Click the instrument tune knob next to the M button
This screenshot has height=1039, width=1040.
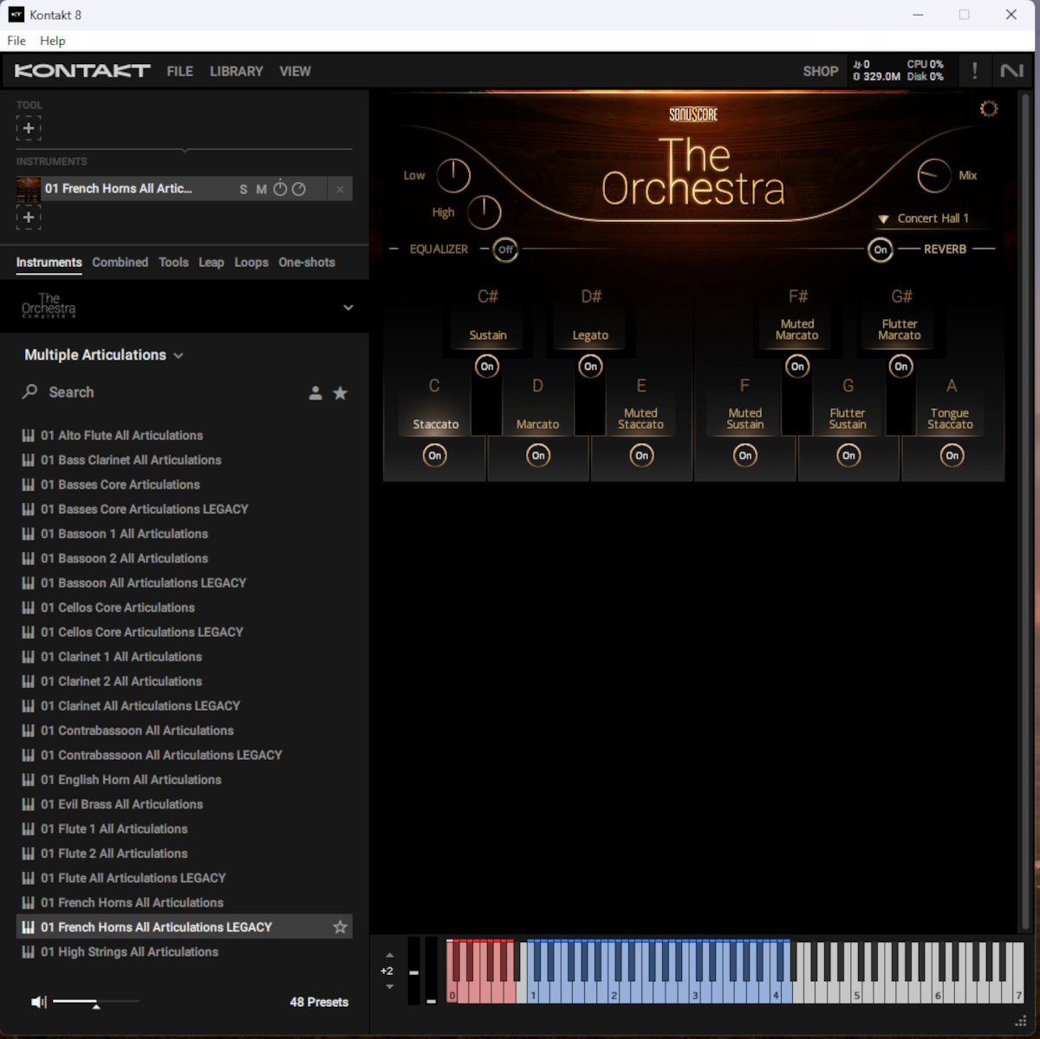click(x=280, y=189)
